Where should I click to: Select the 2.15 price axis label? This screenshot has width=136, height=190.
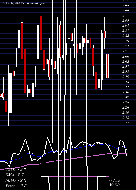point(126,118)
